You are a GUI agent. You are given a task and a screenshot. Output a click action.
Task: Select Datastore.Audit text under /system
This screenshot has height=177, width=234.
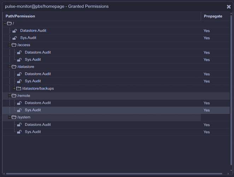point(38,125)
